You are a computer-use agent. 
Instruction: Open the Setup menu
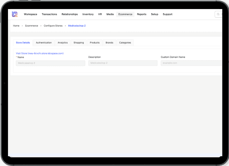(x=154, y=14)
